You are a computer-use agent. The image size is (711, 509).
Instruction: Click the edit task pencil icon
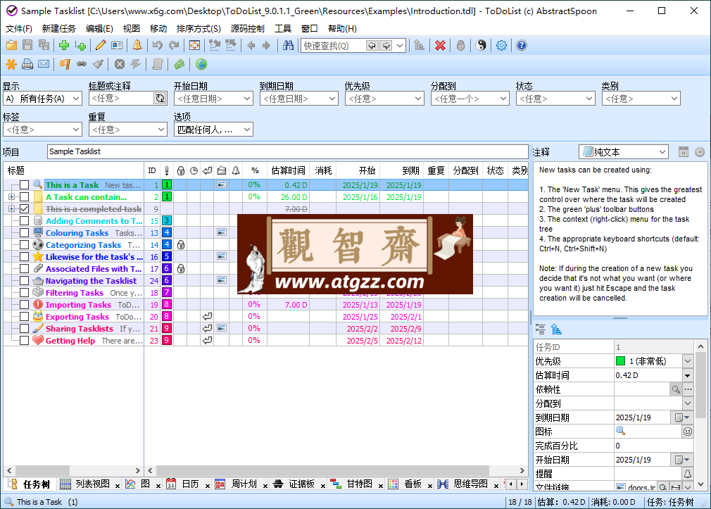(101, 45)
